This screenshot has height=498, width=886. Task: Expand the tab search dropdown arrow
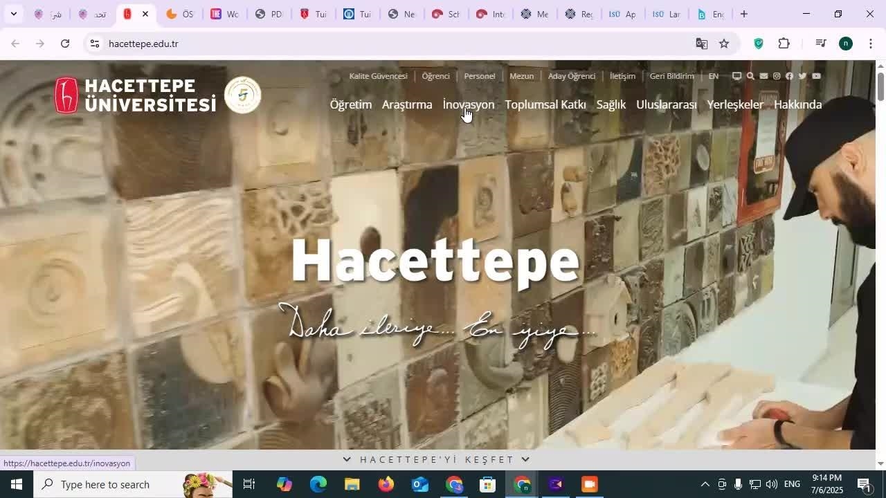[13, 14]
